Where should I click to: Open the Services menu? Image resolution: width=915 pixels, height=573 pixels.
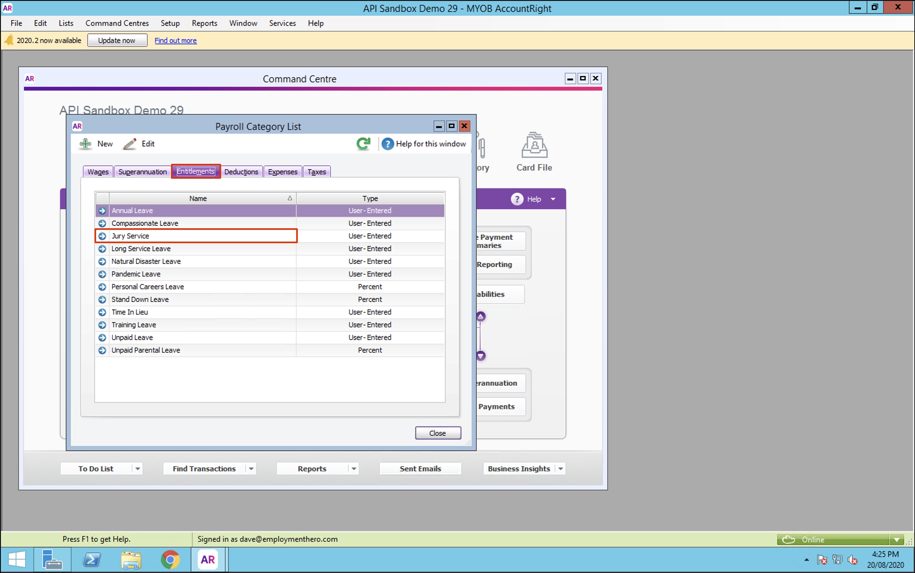282,23
